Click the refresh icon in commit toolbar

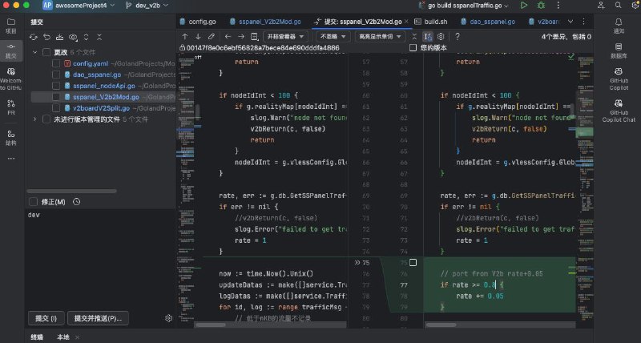pyautogui.click(x=33, y=37)
